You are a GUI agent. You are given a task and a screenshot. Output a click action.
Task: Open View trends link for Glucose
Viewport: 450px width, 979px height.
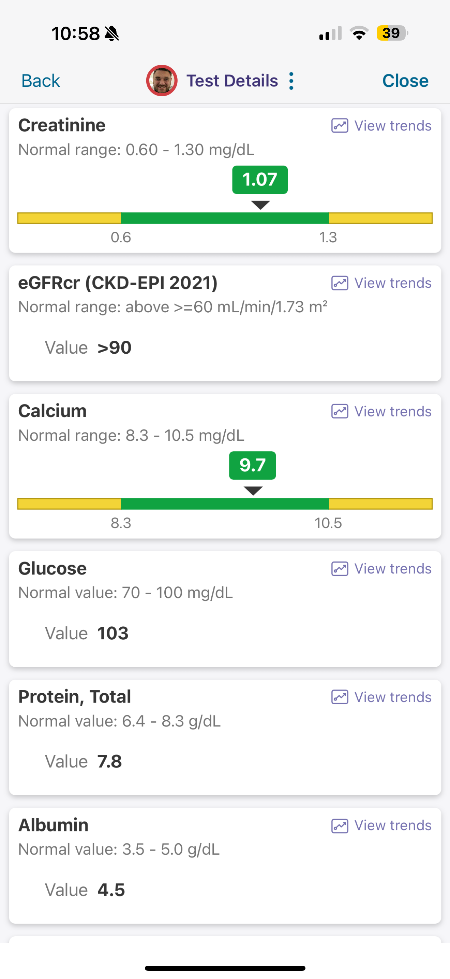393,569
